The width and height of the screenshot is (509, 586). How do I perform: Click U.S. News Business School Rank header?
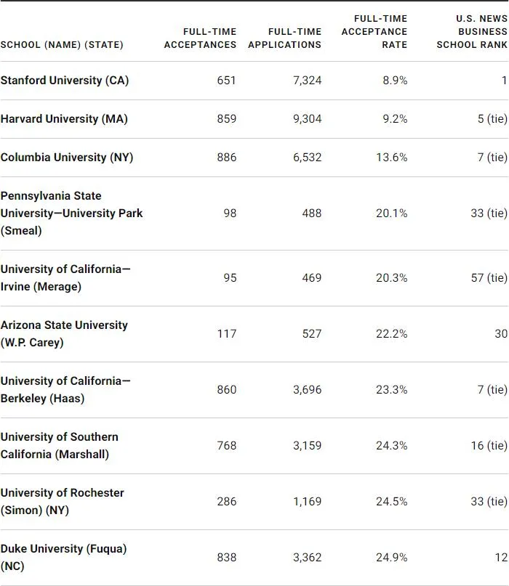pos(471,31)
